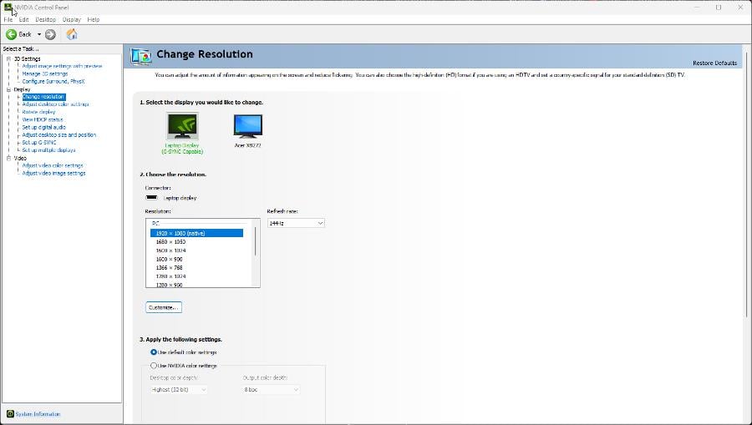Open Adjust desktop size and position
Viewport: 752px width, 425px height.
point(59,134)
